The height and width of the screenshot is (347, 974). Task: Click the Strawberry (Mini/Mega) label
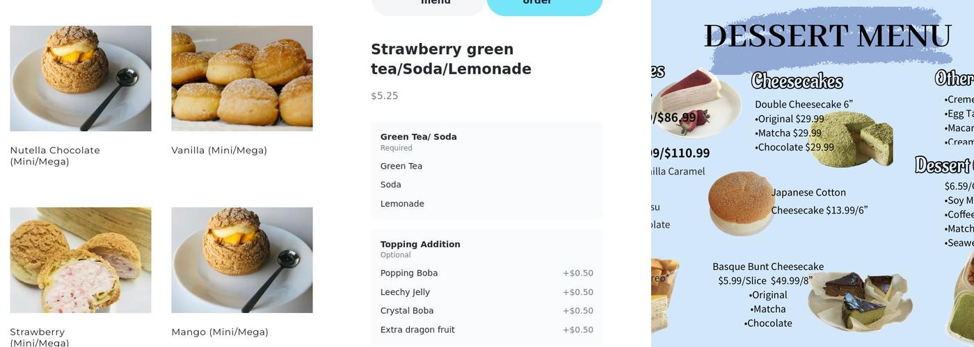coord(39,337)
